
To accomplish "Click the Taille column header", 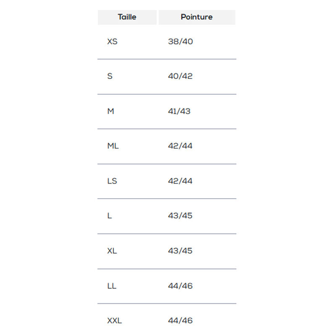I will point(127,17).
